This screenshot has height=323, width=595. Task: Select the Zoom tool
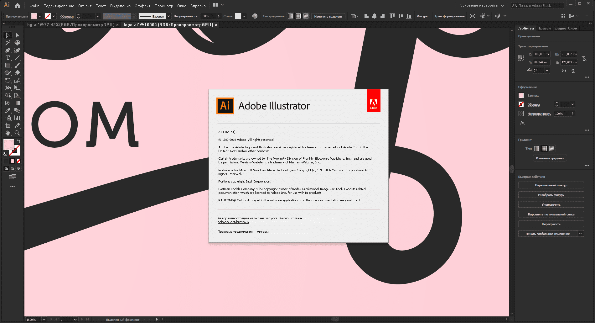(x=18, y=133)
